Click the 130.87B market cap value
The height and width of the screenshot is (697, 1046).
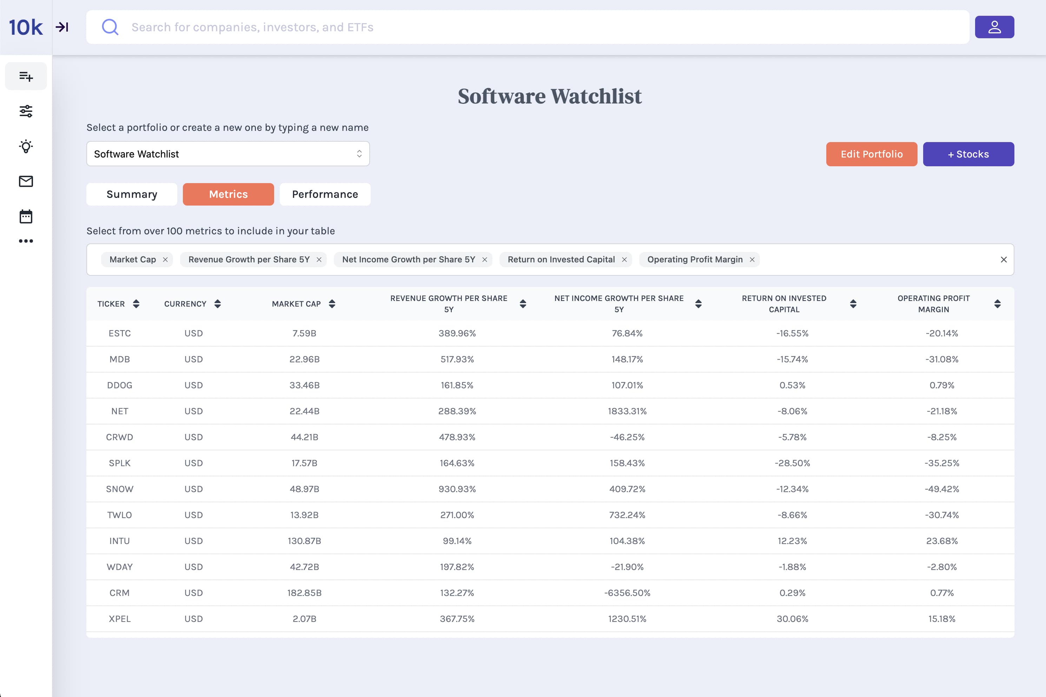click(x=305, y=541)
